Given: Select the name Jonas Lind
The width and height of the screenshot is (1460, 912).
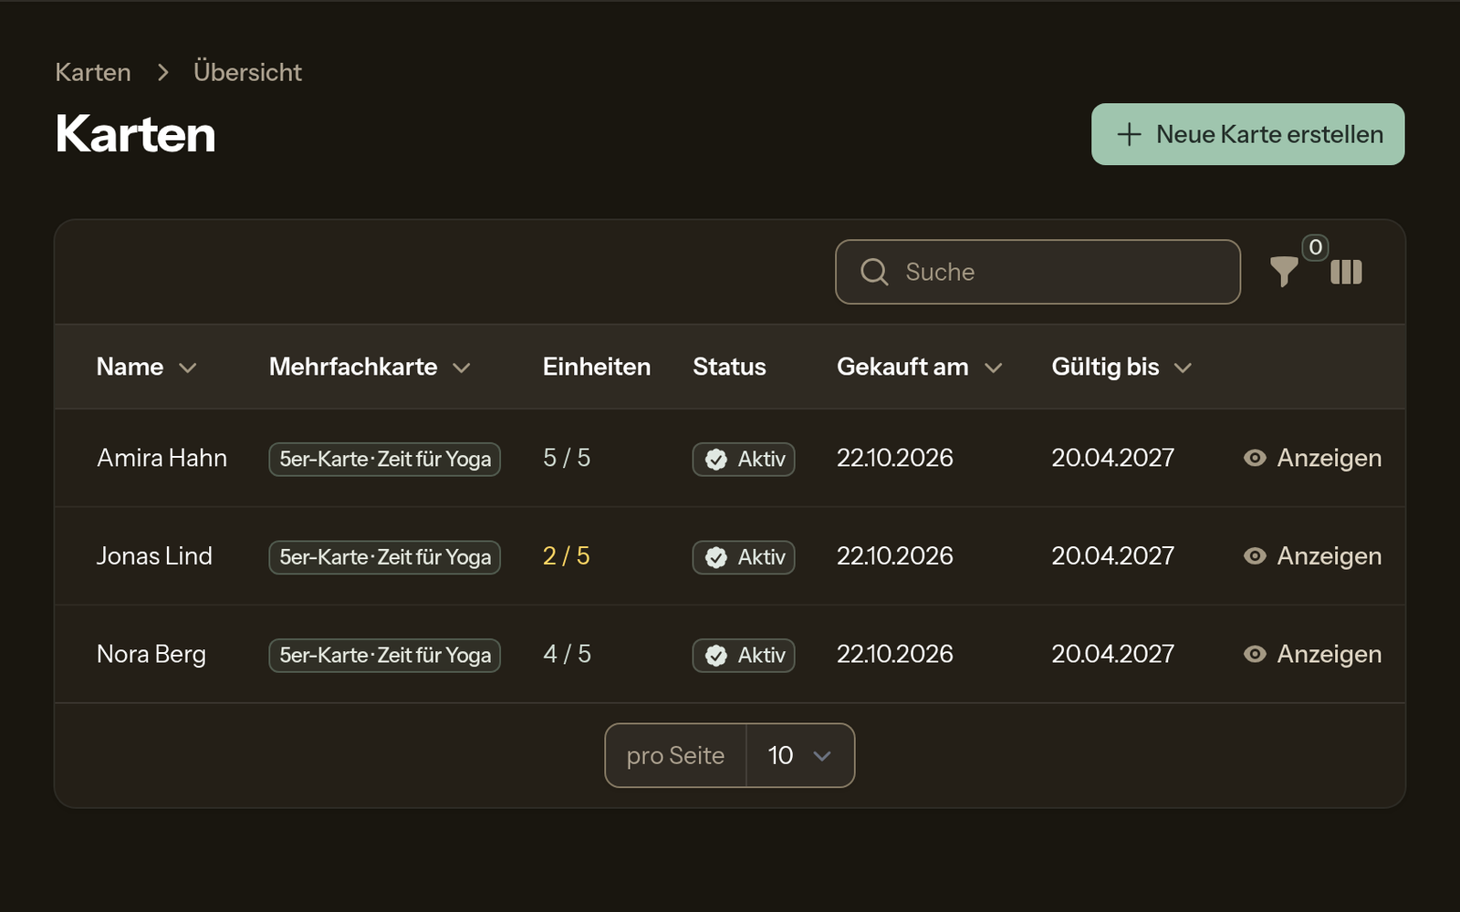Looking at the screenshot, I should click(154, 556).
